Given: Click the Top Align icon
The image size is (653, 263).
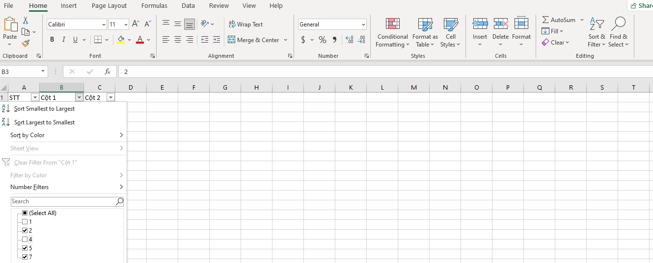Looking at the screenshot, I should click(x=166, y=24).
